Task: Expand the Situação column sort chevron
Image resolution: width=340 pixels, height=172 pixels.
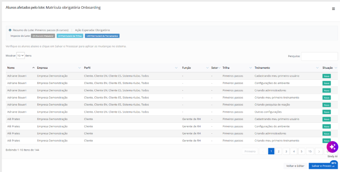Action: (x=336, y=68)
